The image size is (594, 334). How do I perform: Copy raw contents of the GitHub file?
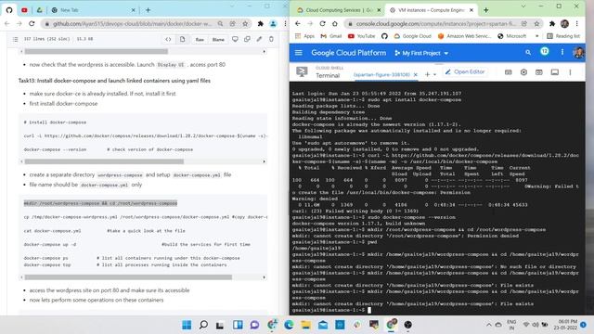coord(247,39)
